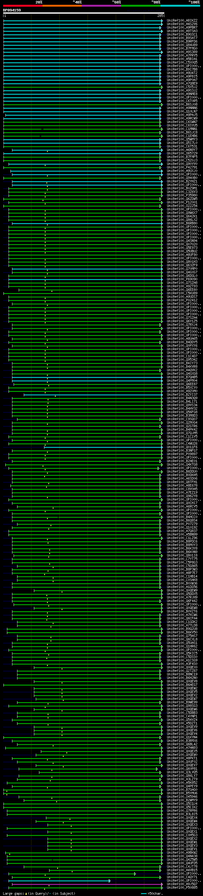Select the UniRef100_B2YI37 label
Image resolution: width=203 pixels, height=896 pixels.
182,394
